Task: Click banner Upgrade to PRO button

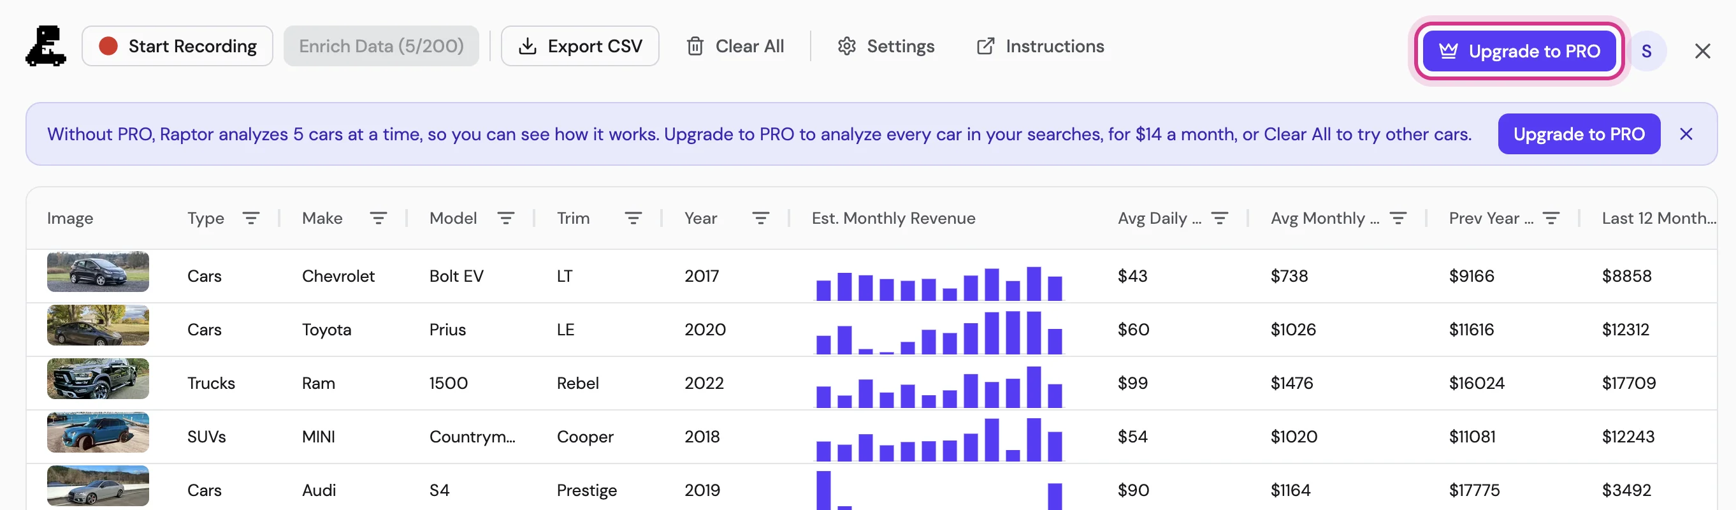Action: 1579,134
